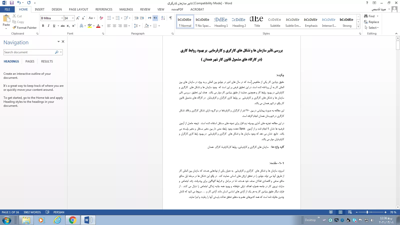Open the FILE tab
This screenshot has height=225, width=400.
pos(7,9)
